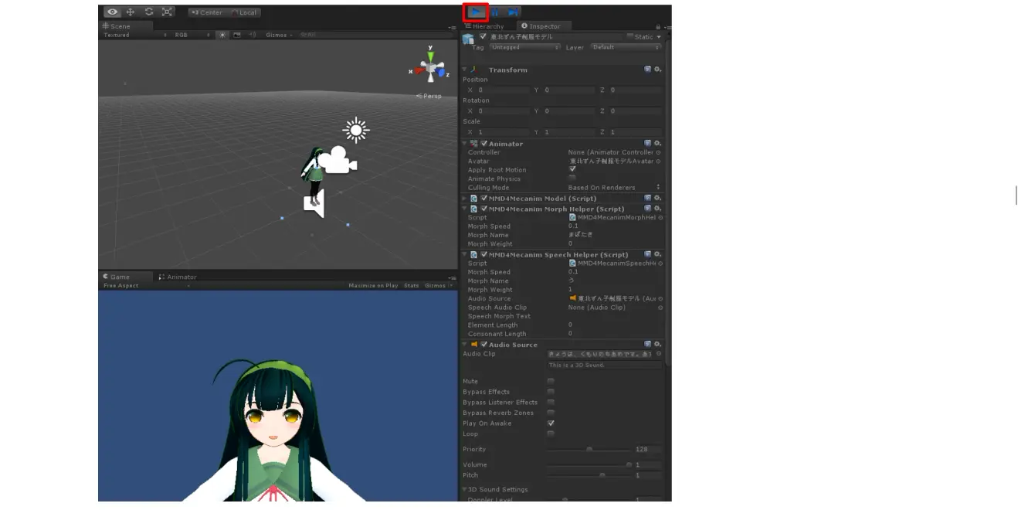Click the Stats button in Game view

(x=412, y=286)
